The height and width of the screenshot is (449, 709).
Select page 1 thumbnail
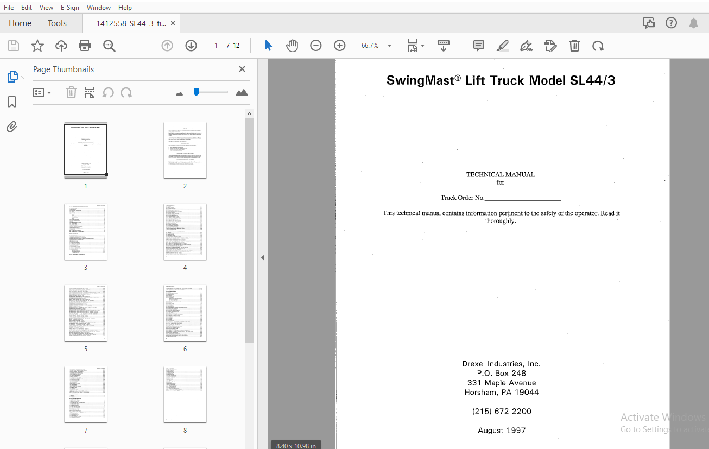tap(86, 150)
